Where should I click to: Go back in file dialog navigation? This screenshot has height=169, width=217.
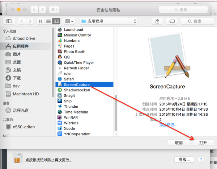[x=22, y=21]
